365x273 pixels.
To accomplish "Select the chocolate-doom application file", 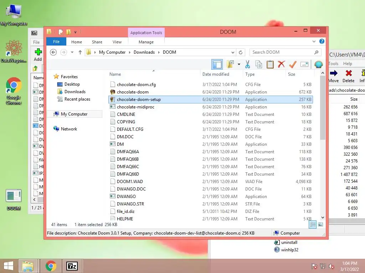I will click(211, 92).
